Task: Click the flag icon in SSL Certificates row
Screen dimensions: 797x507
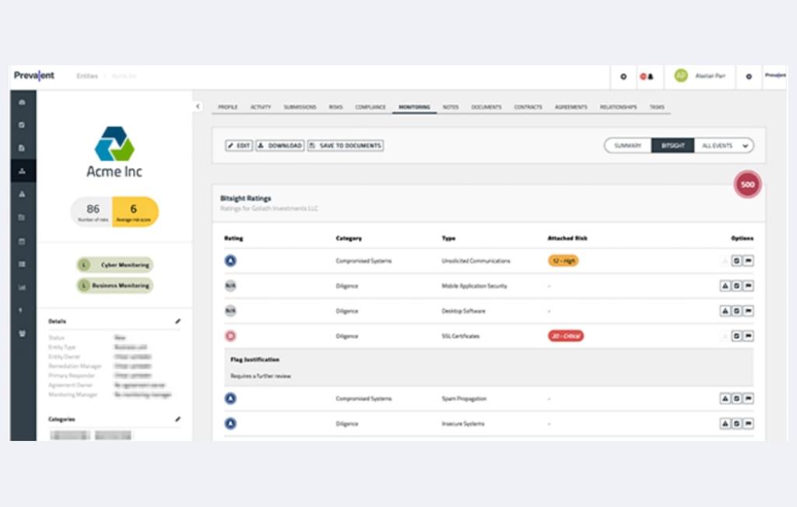Action: 749,336
